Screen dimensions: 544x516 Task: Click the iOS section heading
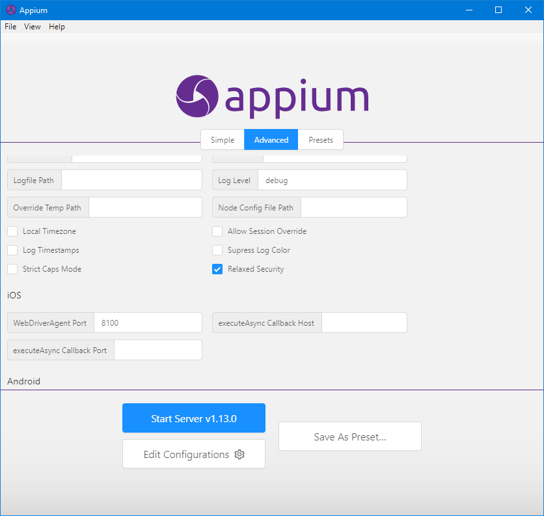pyautogui.click(x=14, y=295)
